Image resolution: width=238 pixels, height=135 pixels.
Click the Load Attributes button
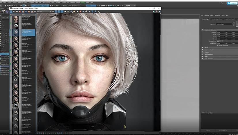tap(223, 131)
